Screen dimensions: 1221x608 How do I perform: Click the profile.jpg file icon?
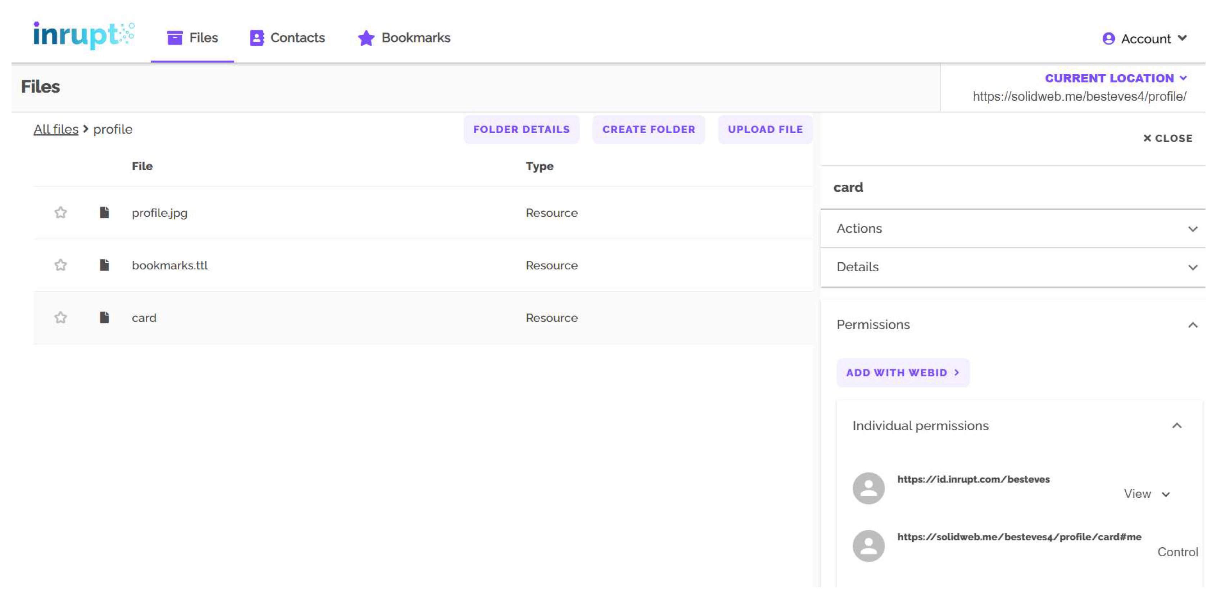(104, 212)
